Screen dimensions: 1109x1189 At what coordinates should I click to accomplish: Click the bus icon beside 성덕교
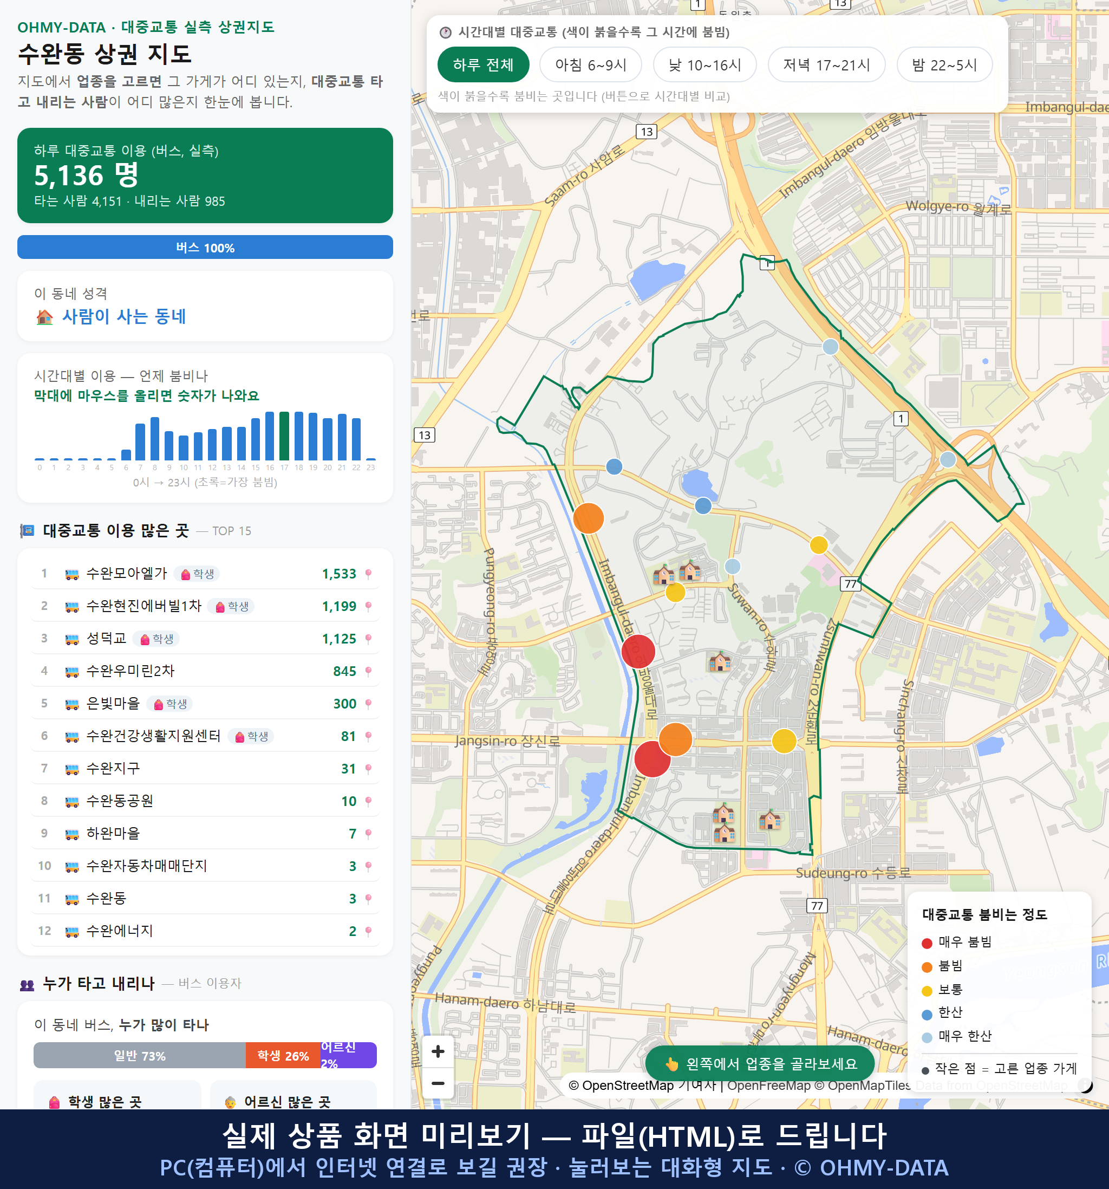point(71,639)
